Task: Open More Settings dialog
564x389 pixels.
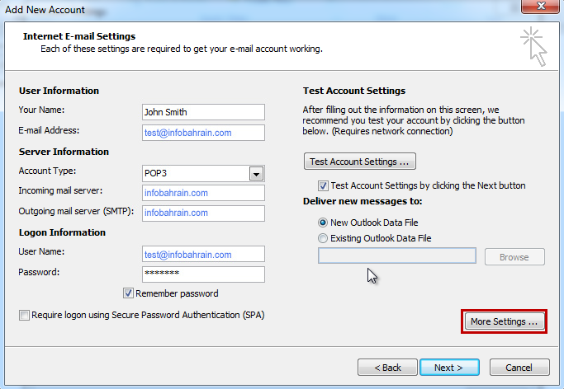Action: pyautogui.click(x=504, y=321)
